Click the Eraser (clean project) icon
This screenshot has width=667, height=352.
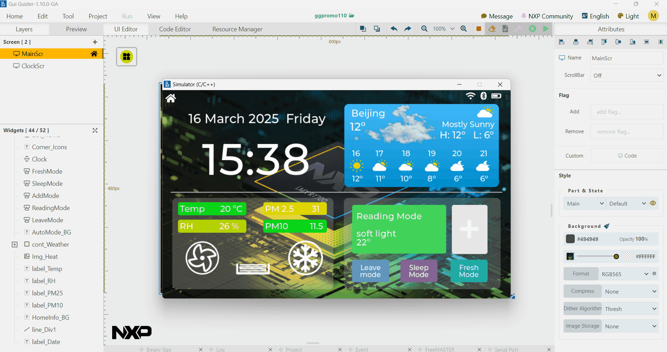pos(492,29)
